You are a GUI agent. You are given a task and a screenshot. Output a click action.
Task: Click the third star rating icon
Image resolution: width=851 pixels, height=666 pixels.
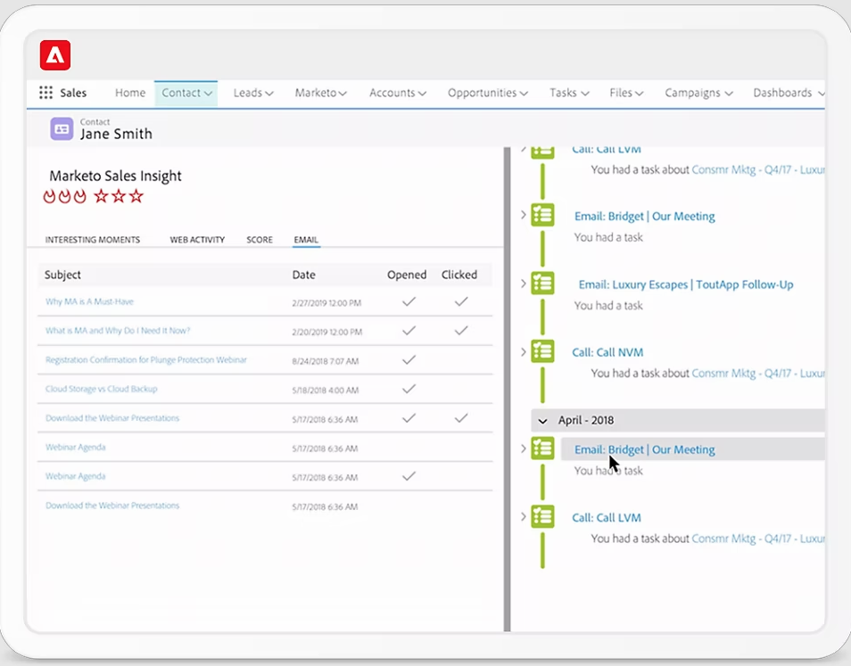point(136,196)
